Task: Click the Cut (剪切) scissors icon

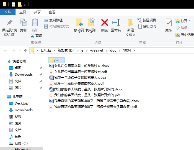Action: (x=32, y=36)
